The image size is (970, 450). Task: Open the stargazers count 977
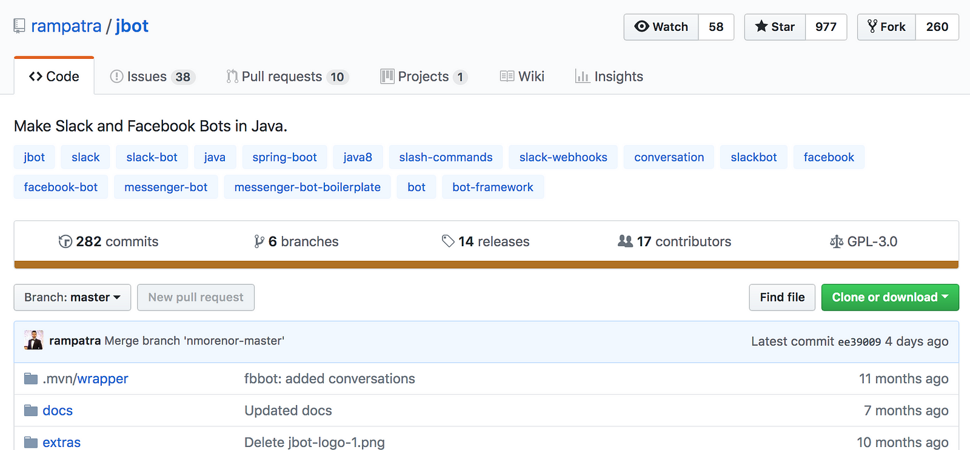point(826,27)
